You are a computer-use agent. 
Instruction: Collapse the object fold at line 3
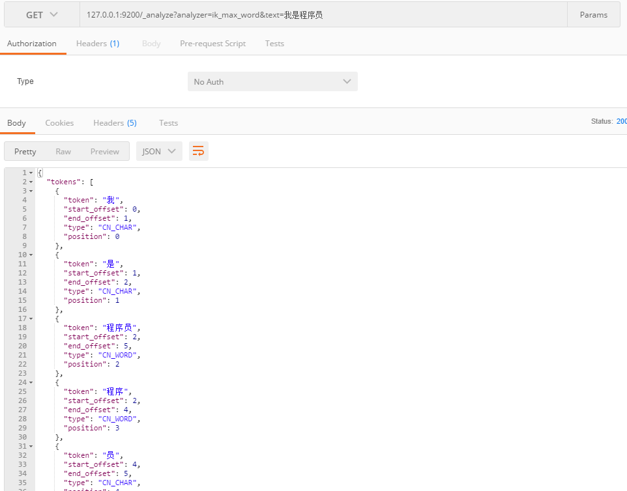click(31, 191)
